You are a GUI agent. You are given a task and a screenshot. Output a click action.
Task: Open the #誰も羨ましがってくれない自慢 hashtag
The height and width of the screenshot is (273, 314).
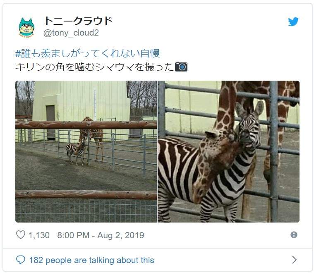coord(87,53)
